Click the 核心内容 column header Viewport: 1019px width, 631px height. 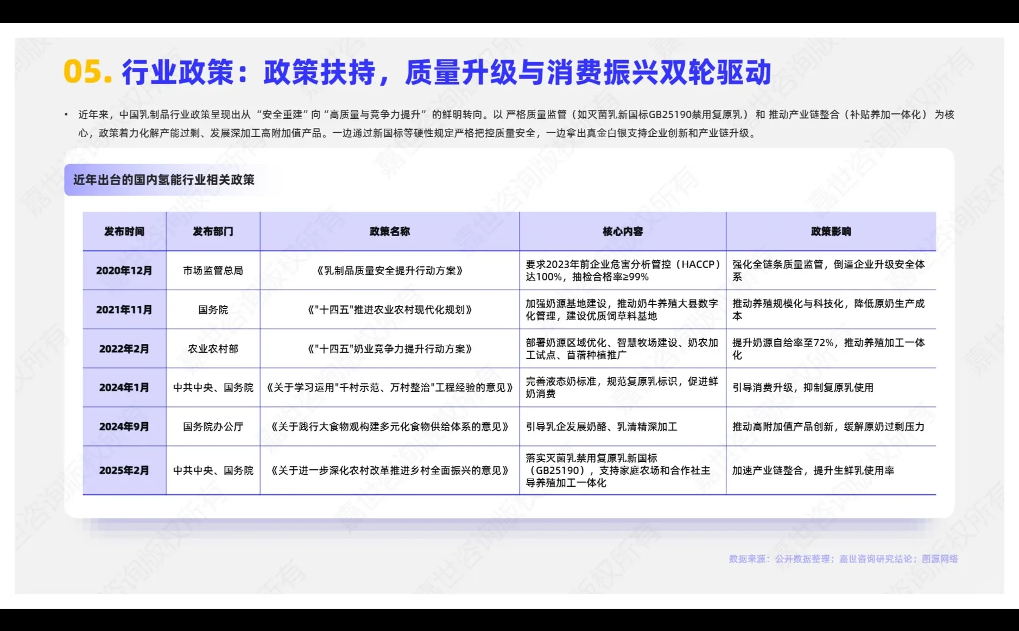point(623,230)
